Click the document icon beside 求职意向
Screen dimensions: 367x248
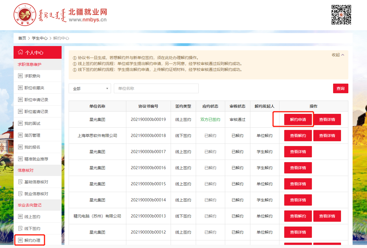(20, 76)
